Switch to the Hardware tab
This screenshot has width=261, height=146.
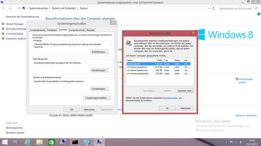(x=52, y=30)
